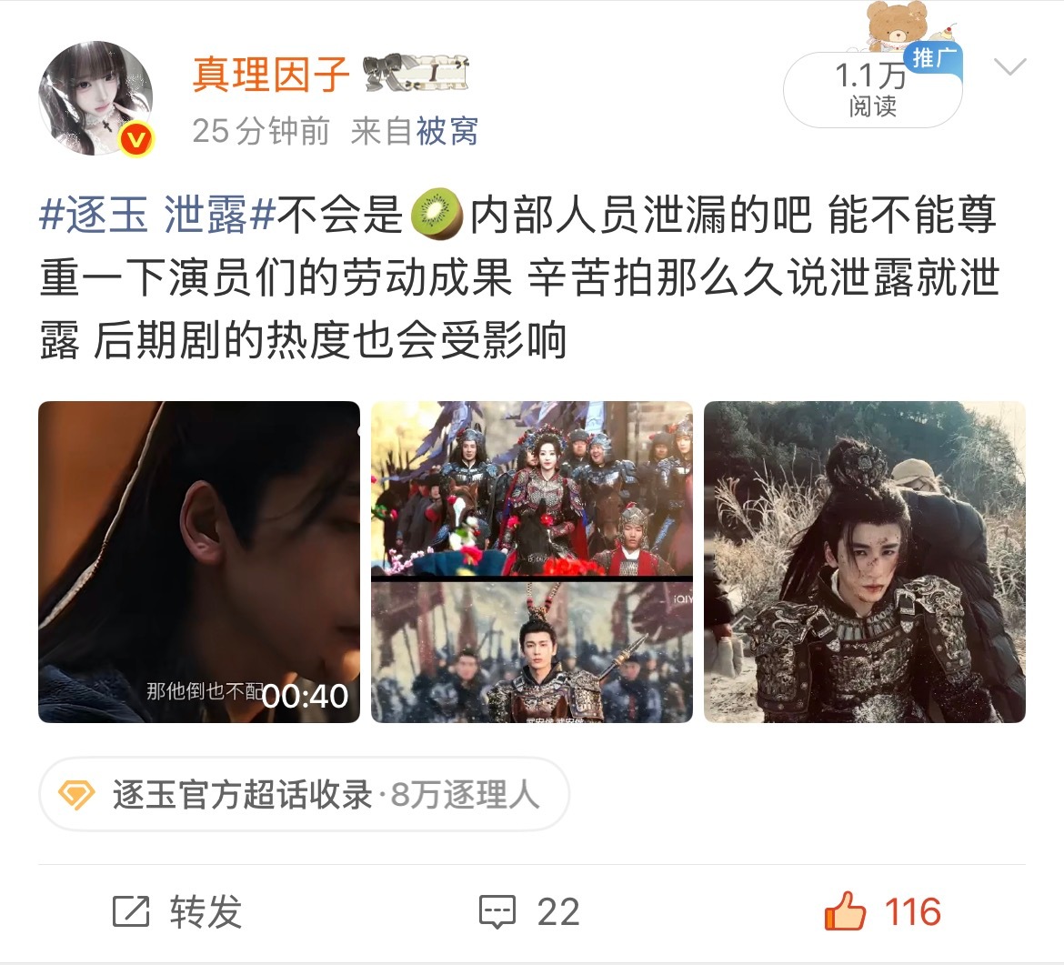Viewport: 1064px width, 965px height.
Task: Open comments via speech bubble icon
Action: (x=497, y=911)
